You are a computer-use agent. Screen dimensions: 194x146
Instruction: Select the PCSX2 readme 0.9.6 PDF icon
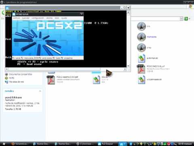pos(51,80)
